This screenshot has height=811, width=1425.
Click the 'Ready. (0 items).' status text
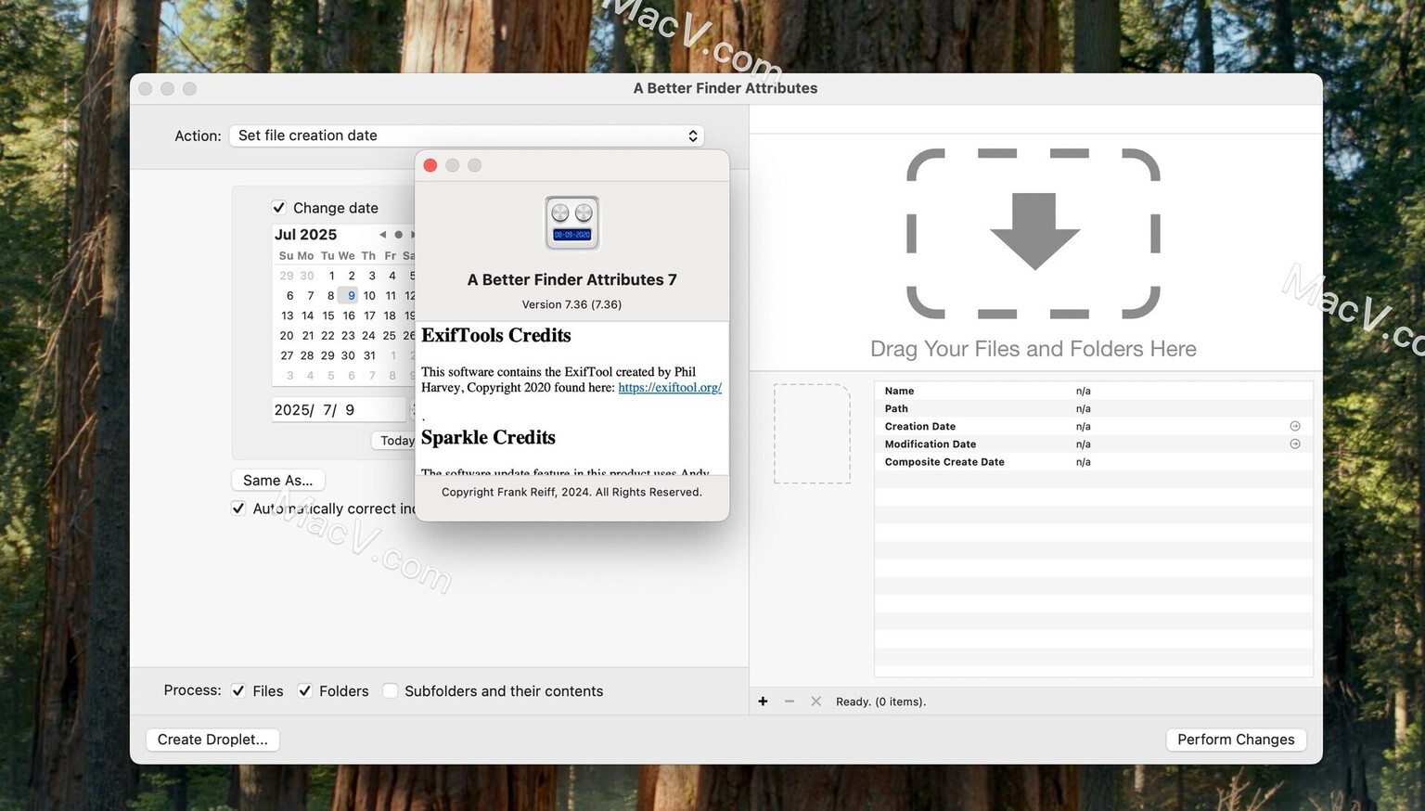tap(880, 702)
